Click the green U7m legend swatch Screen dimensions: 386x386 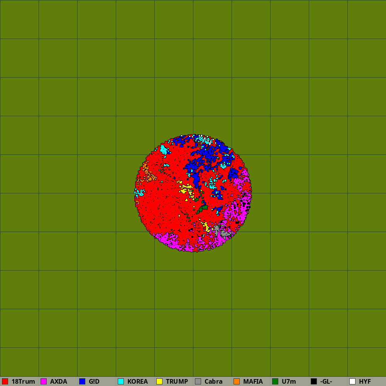coord(275,381)
